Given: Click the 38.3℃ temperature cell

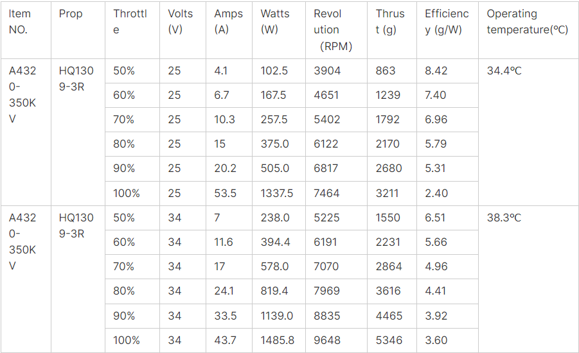Looking at the screenshot, I should click(x=504, y=218).
